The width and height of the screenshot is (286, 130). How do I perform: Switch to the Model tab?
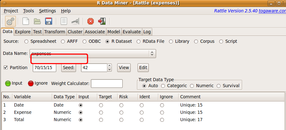tap(114, 32)
